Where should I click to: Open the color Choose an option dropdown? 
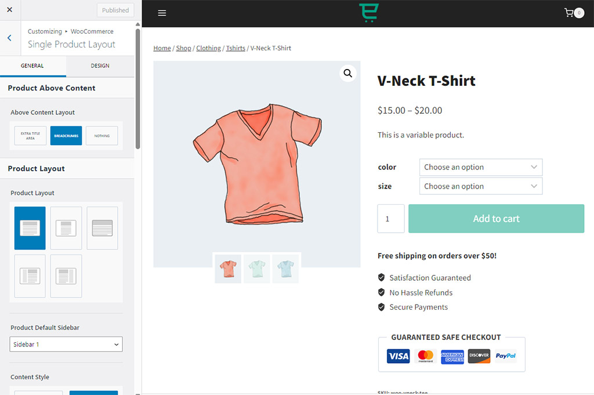pyautogui.click(x=480, y=167)
